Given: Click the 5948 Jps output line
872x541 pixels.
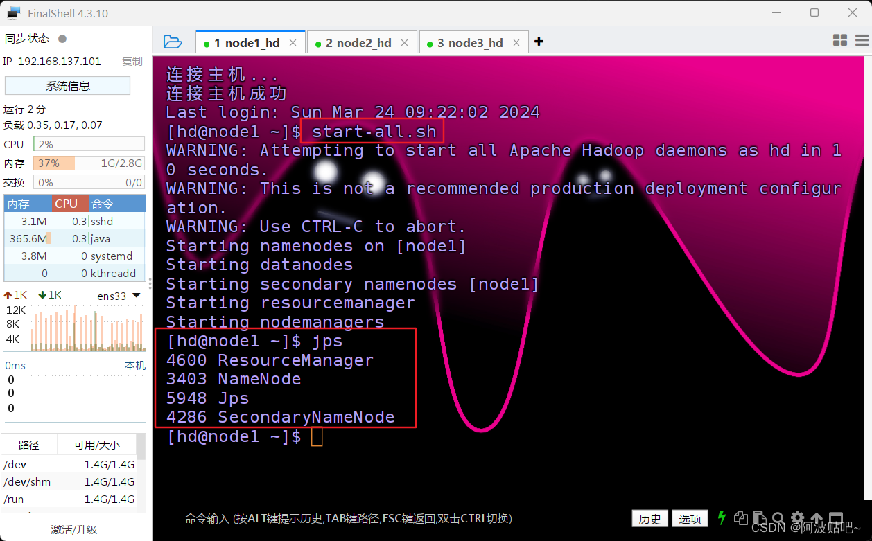Looking at the screenshot, I should point(207,398).
